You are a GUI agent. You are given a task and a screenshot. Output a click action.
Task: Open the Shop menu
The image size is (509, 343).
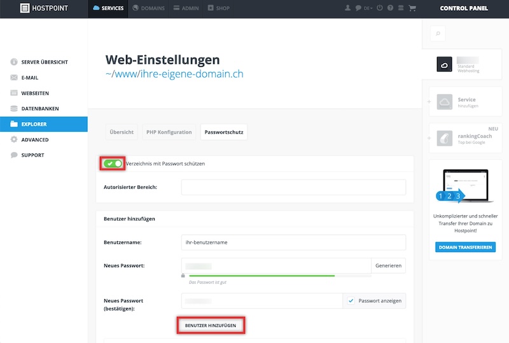click(x=218, y=8)
